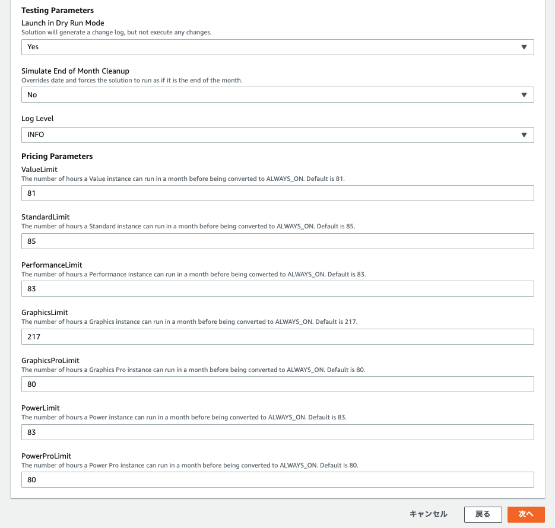Click the orange 次へ next button

[526, 514]
